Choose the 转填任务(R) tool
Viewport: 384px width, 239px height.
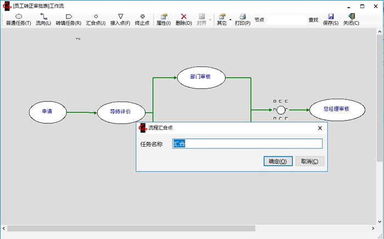point(68,20)
